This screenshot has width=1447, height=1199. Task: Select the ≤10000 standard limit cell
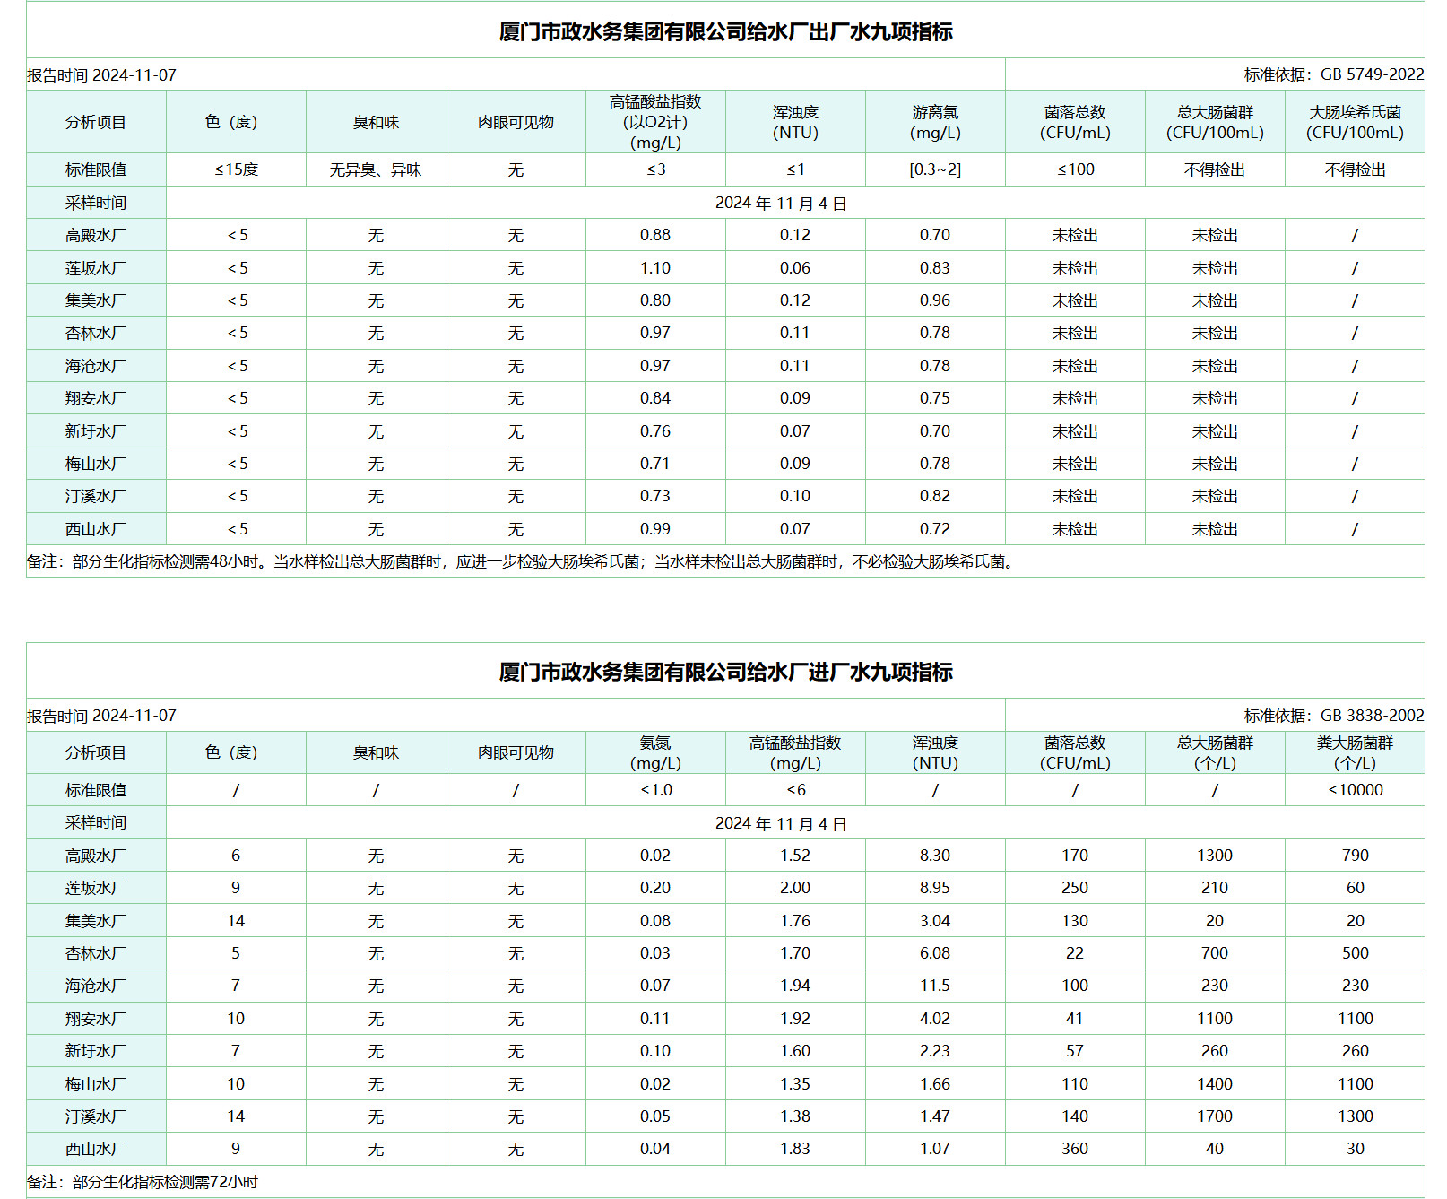tap(1355, 790)
